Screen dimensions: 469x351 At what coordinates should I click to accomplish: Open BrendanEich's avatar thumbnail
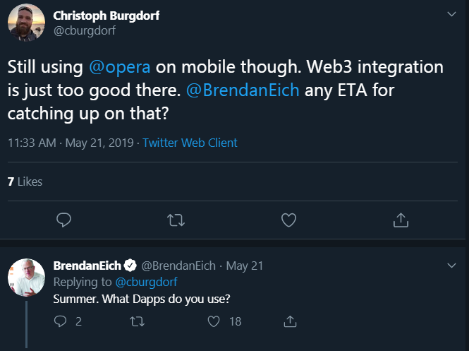point(26,278)
